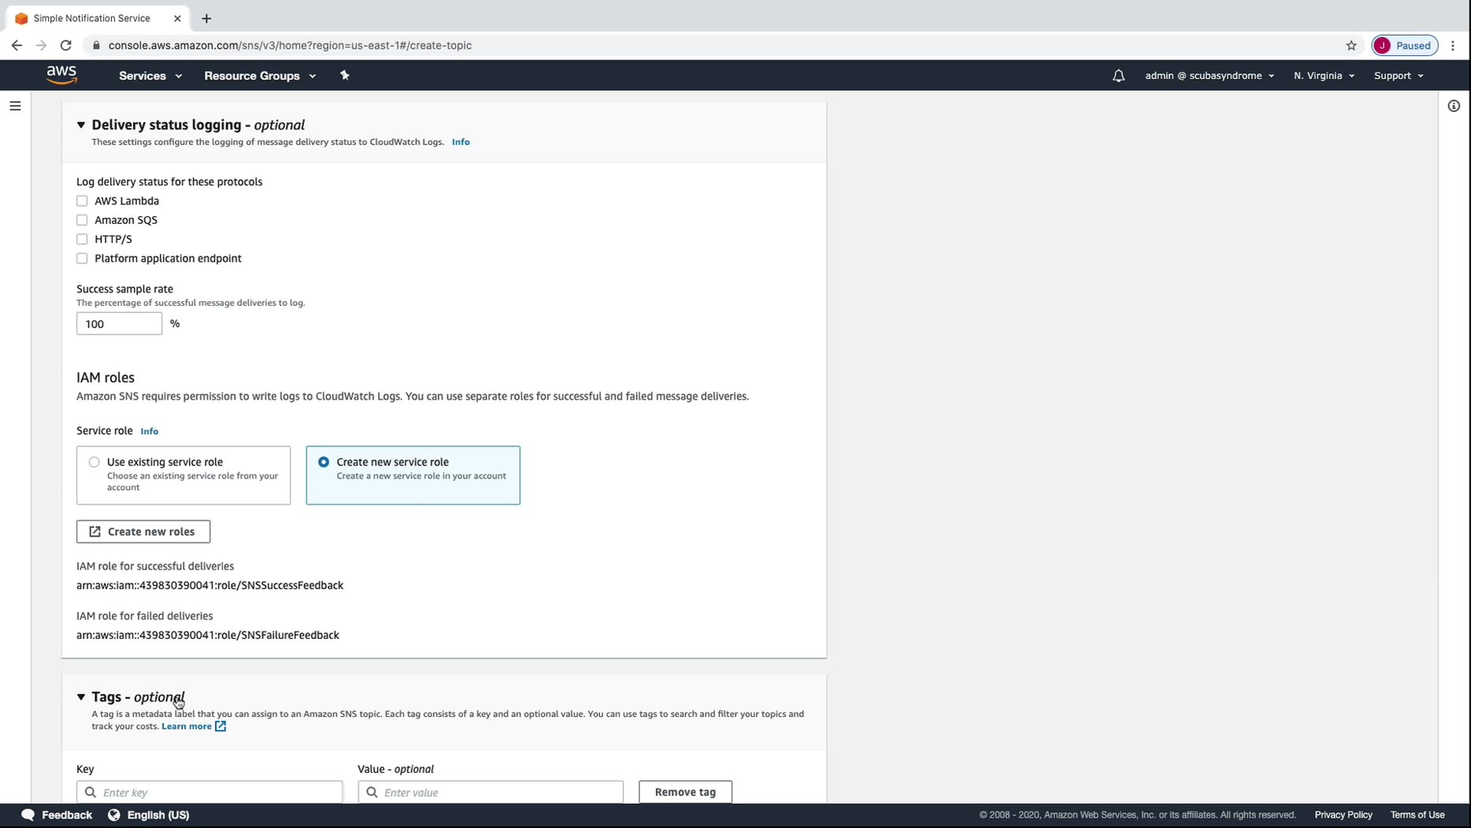Bookmark this page with the star icon

1351,46
